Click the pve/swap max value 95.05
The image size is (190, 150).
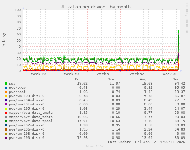180,88
